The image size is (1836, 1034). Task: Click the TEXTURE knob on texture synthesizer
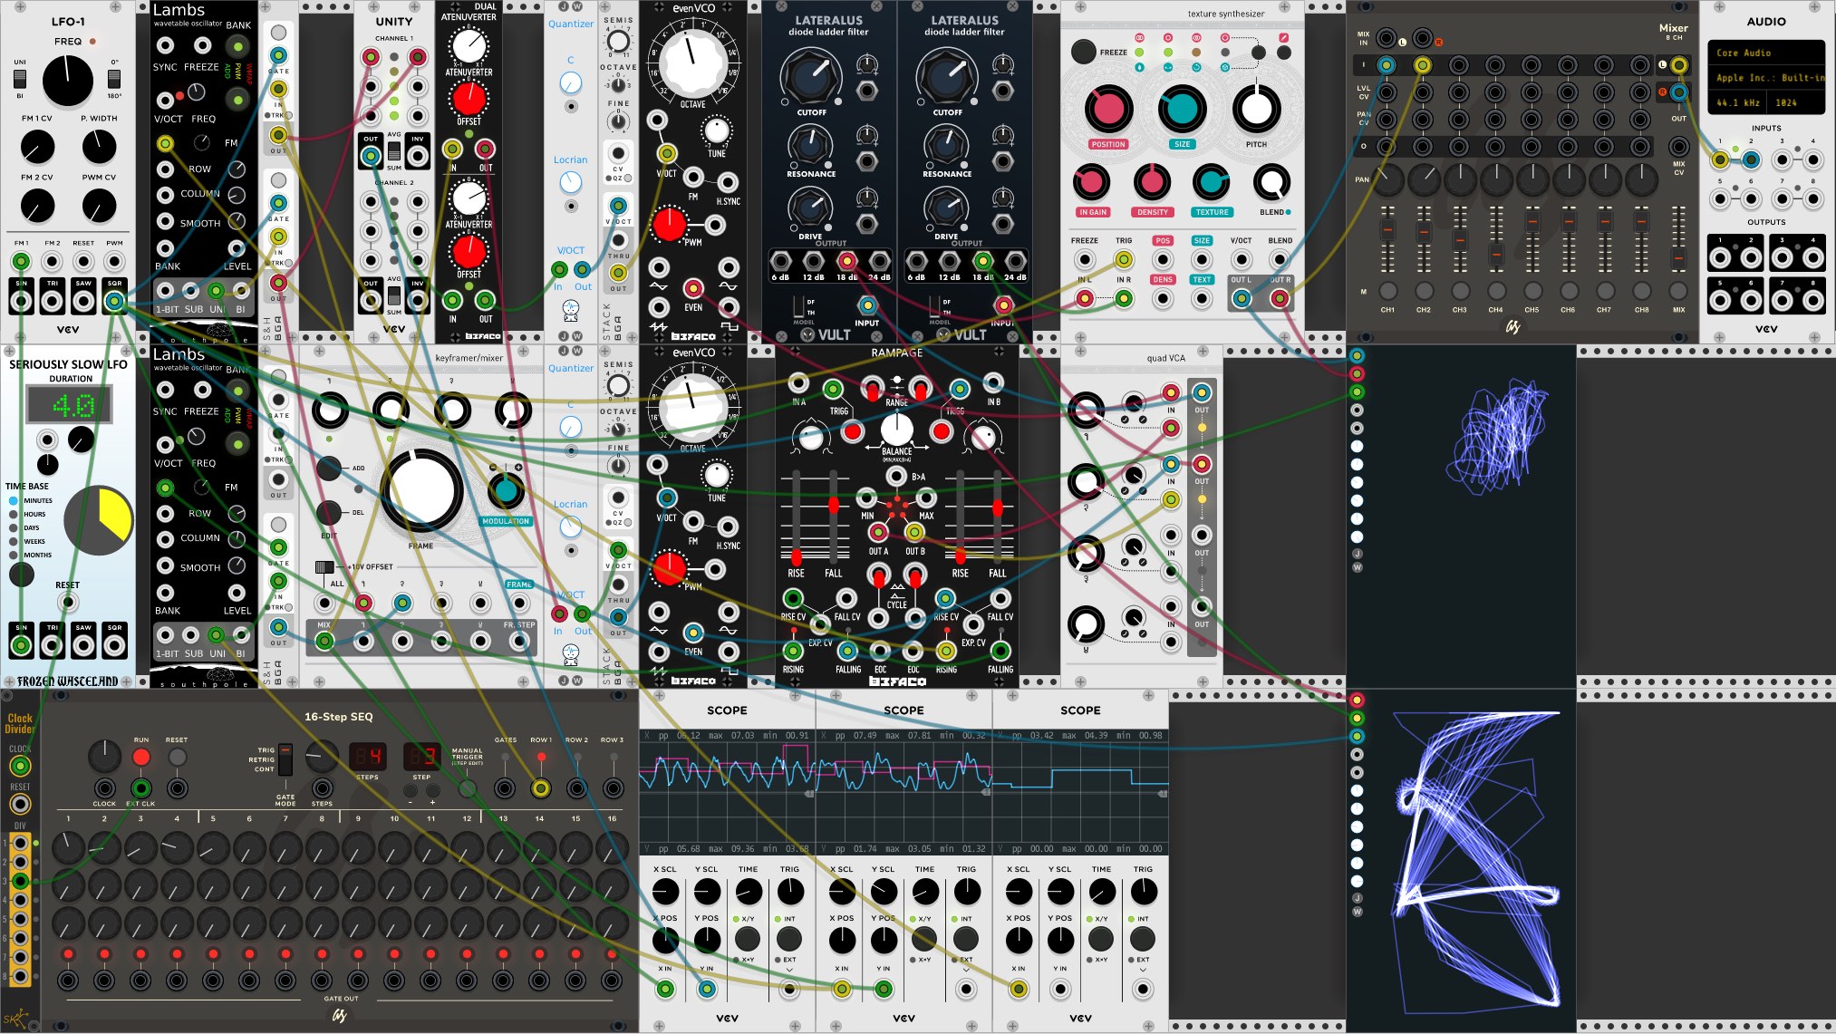[1212, 183]
